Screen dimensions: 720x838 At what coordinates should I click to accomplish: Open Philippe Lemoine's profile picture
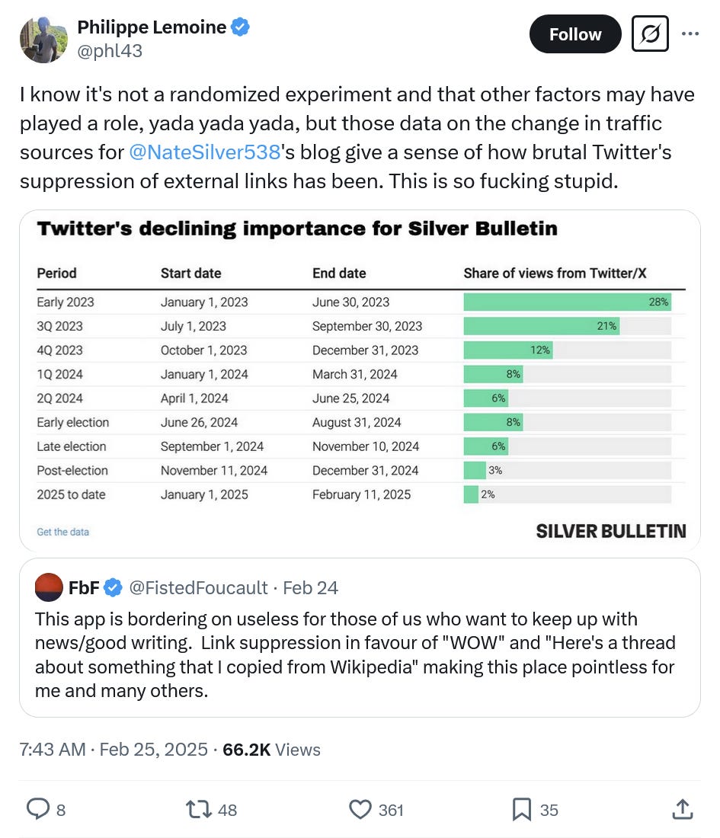click(44, 40)
